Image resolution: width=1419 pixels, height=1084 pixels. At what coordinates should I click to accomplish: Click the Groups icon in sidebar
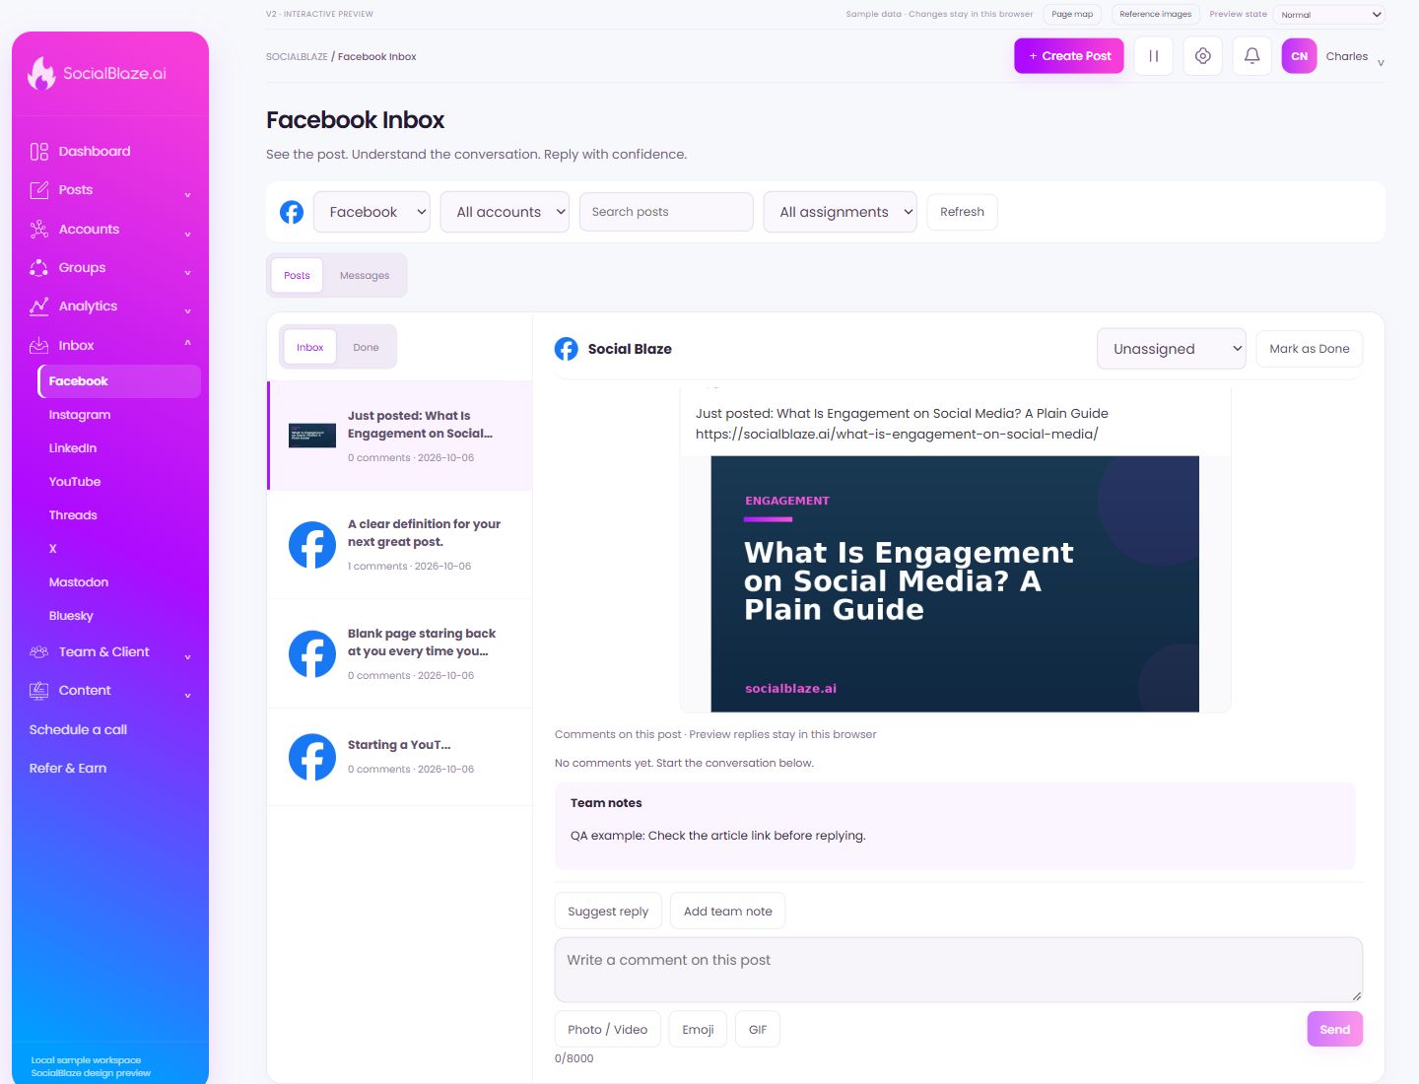(39, 268)
